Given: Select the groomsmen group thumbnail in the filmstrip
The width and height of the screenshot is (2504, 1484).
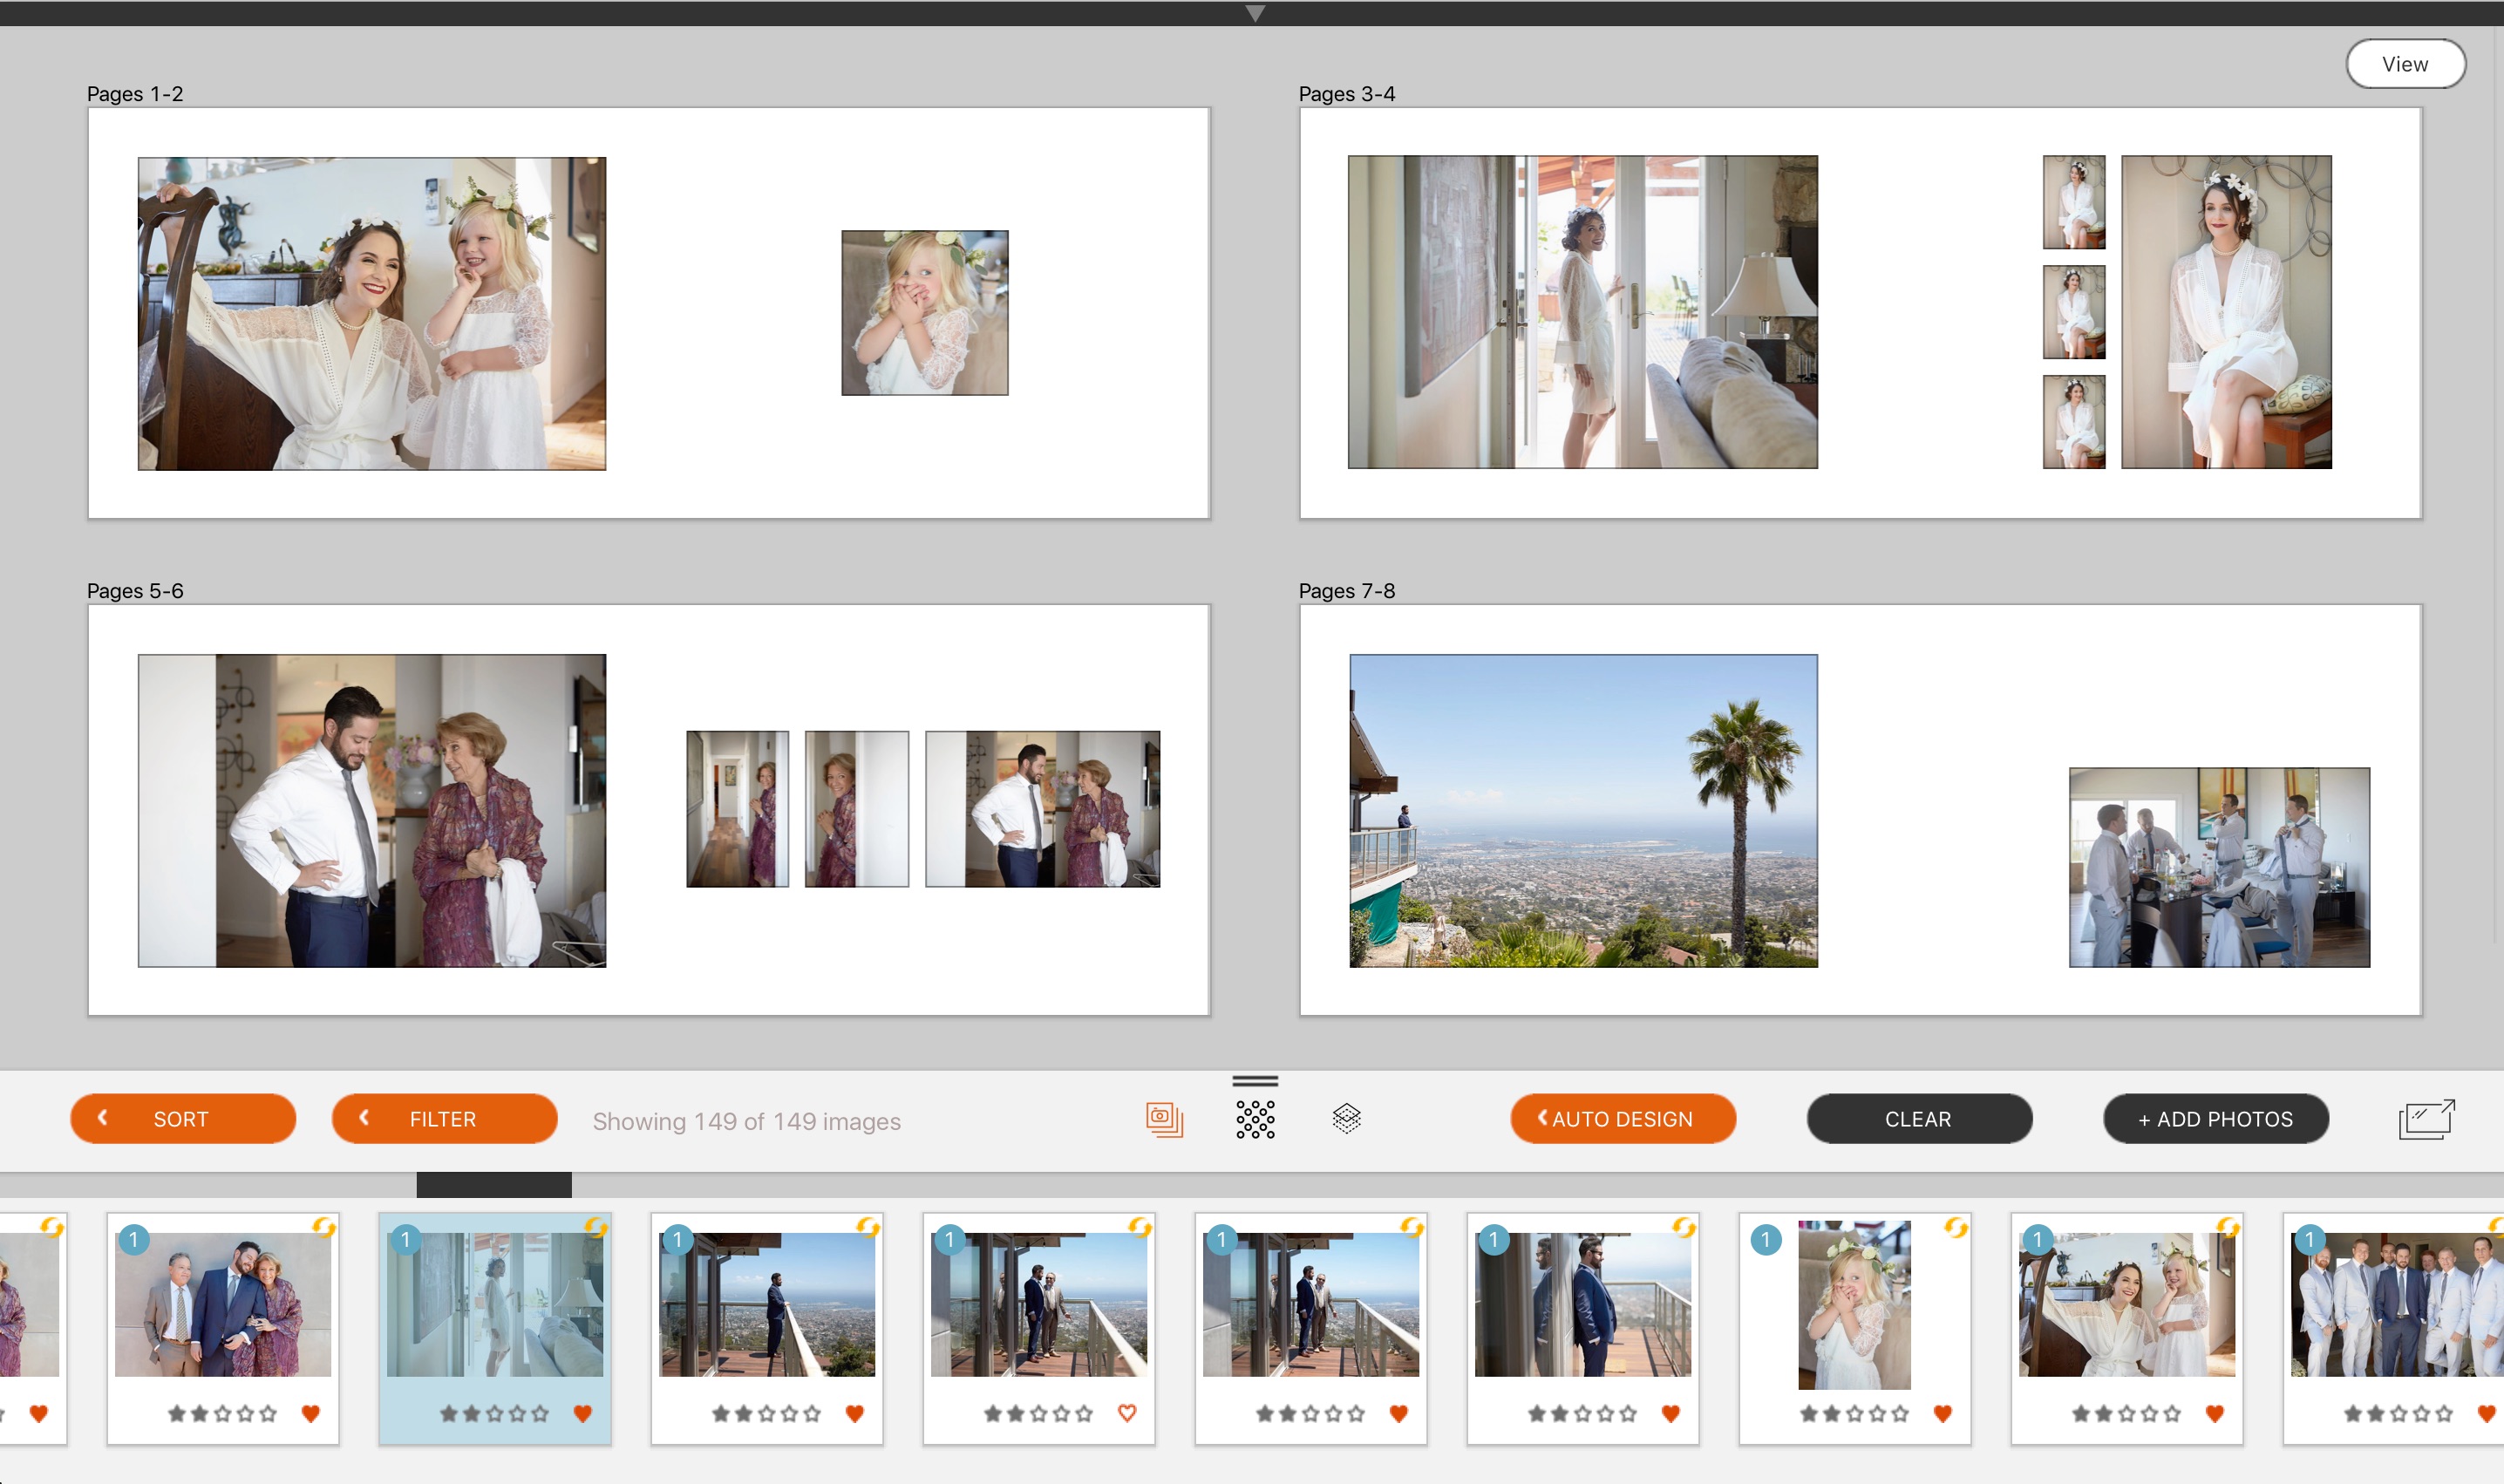Looking at the screenshot, I should tap(2397, 1304).
